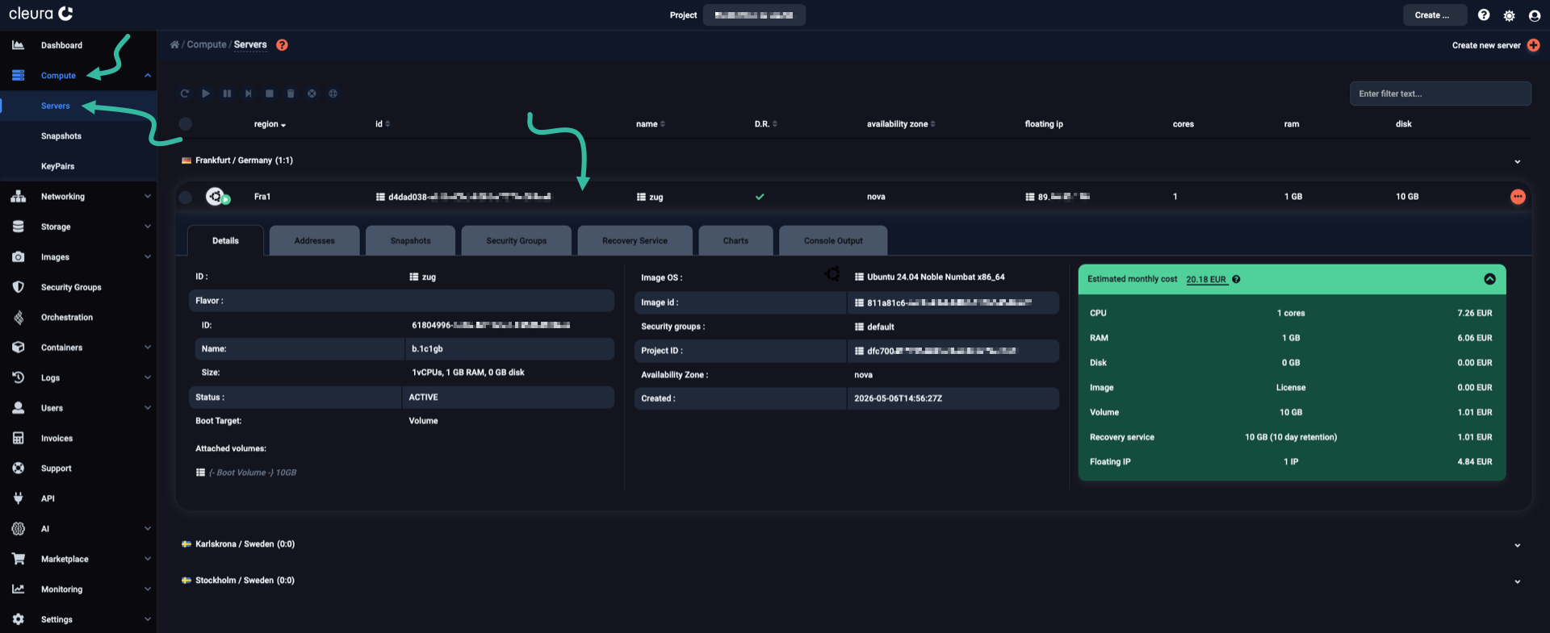The height and width of the screenshot is (633, 1550).
Task: Click the orange plus icon to create server
Action: pyautogui.click(x=1534, y=45)
